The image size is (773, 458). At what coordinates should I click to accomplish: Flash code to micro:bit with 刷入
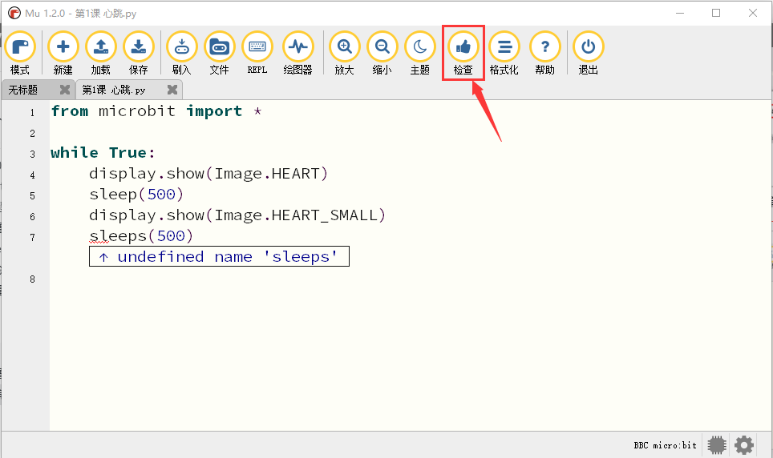click(182, 53)
